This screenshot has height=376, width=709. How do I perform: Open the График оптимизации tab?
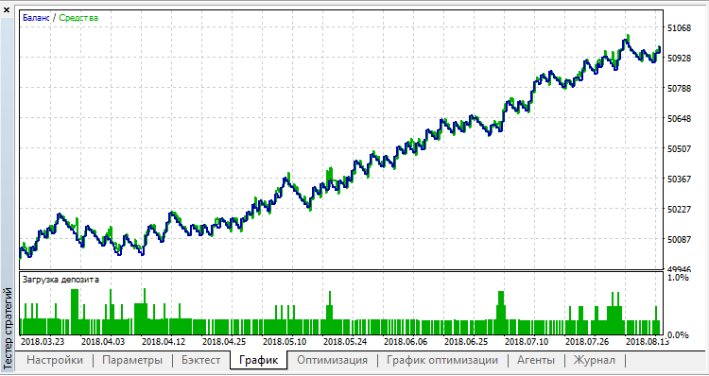[442, 360]
